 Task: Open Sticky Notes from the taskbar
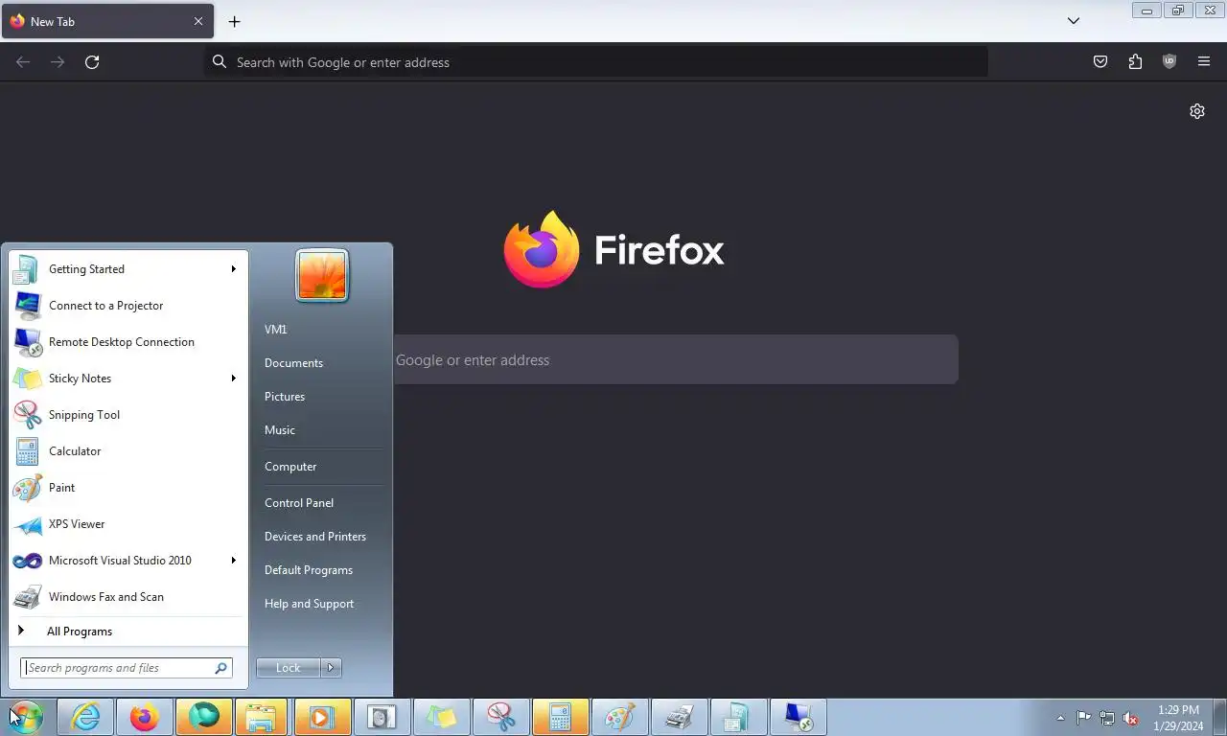pyautogui.click(x=442, y=717)
